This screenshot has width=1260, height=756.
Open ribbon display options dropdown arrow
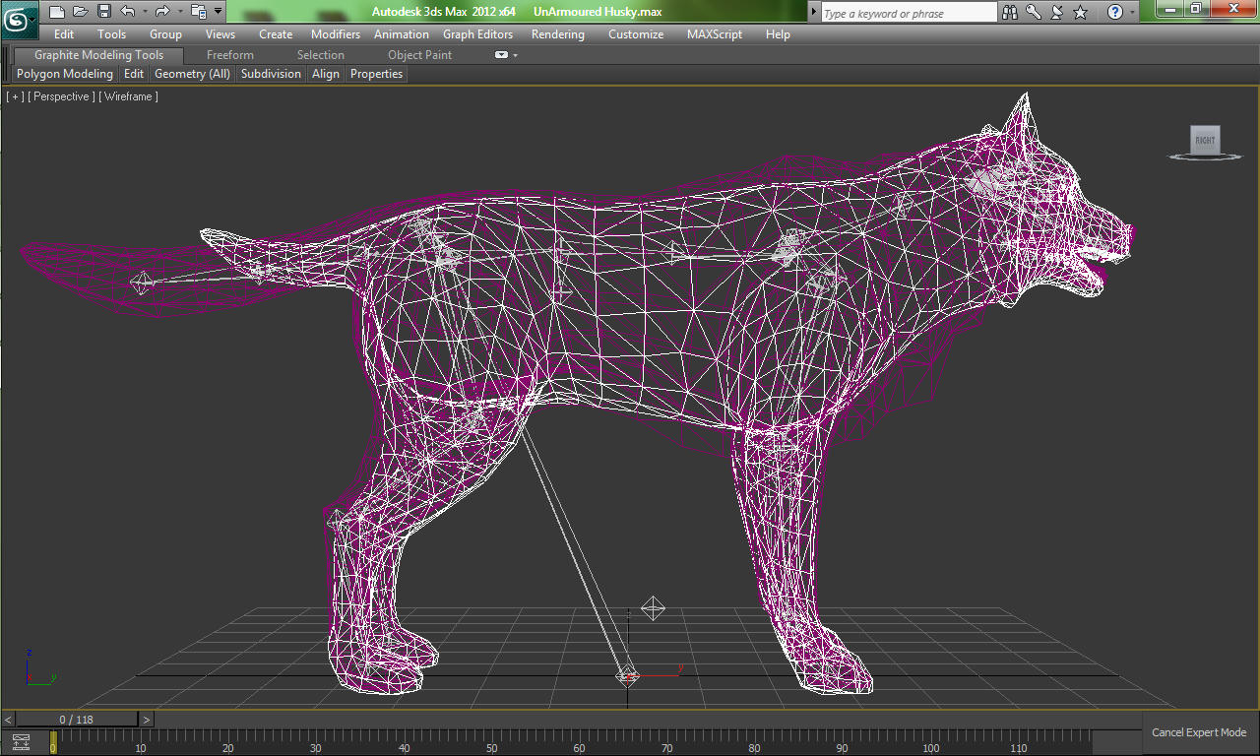click(x=515, y=55)
